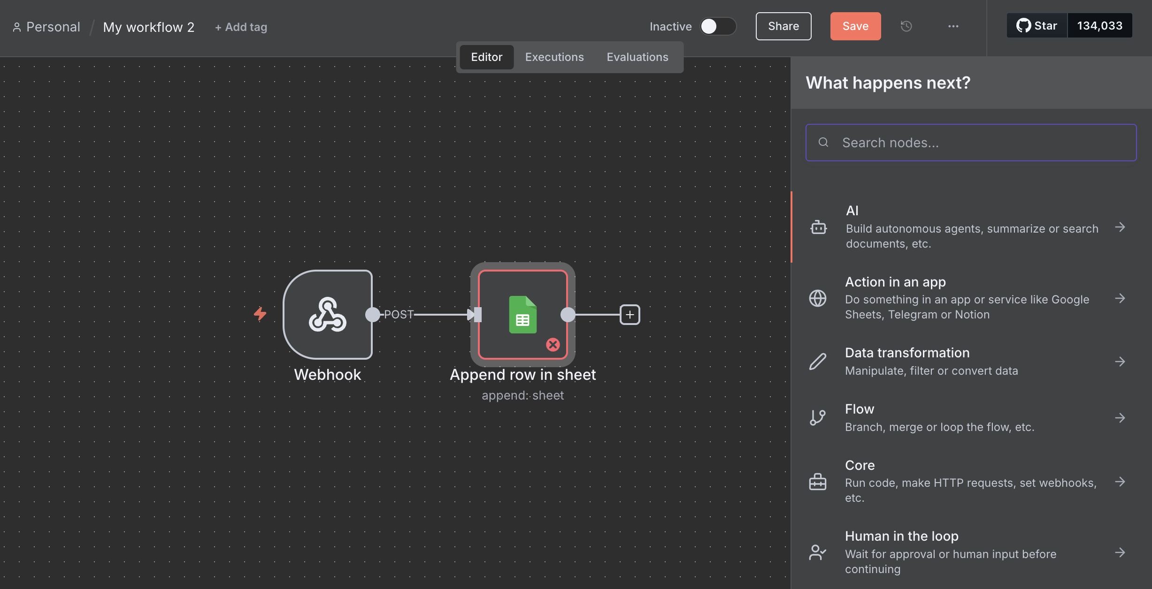Image resolution: width=1152 pixels, height=589 pixels.
Task: Click the 134,033 star count
Action: [x=1100, y=26]
